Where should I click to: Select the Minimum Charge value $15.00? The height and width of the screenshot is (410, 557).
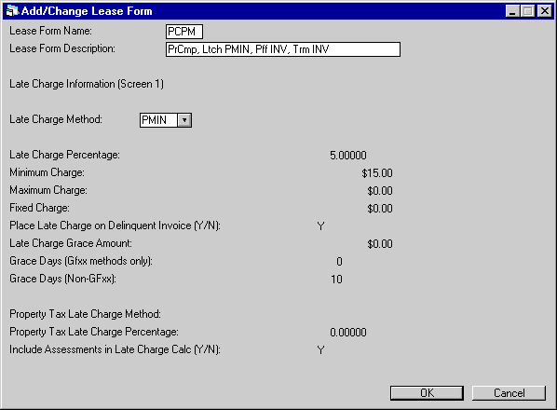coord(377,173)
